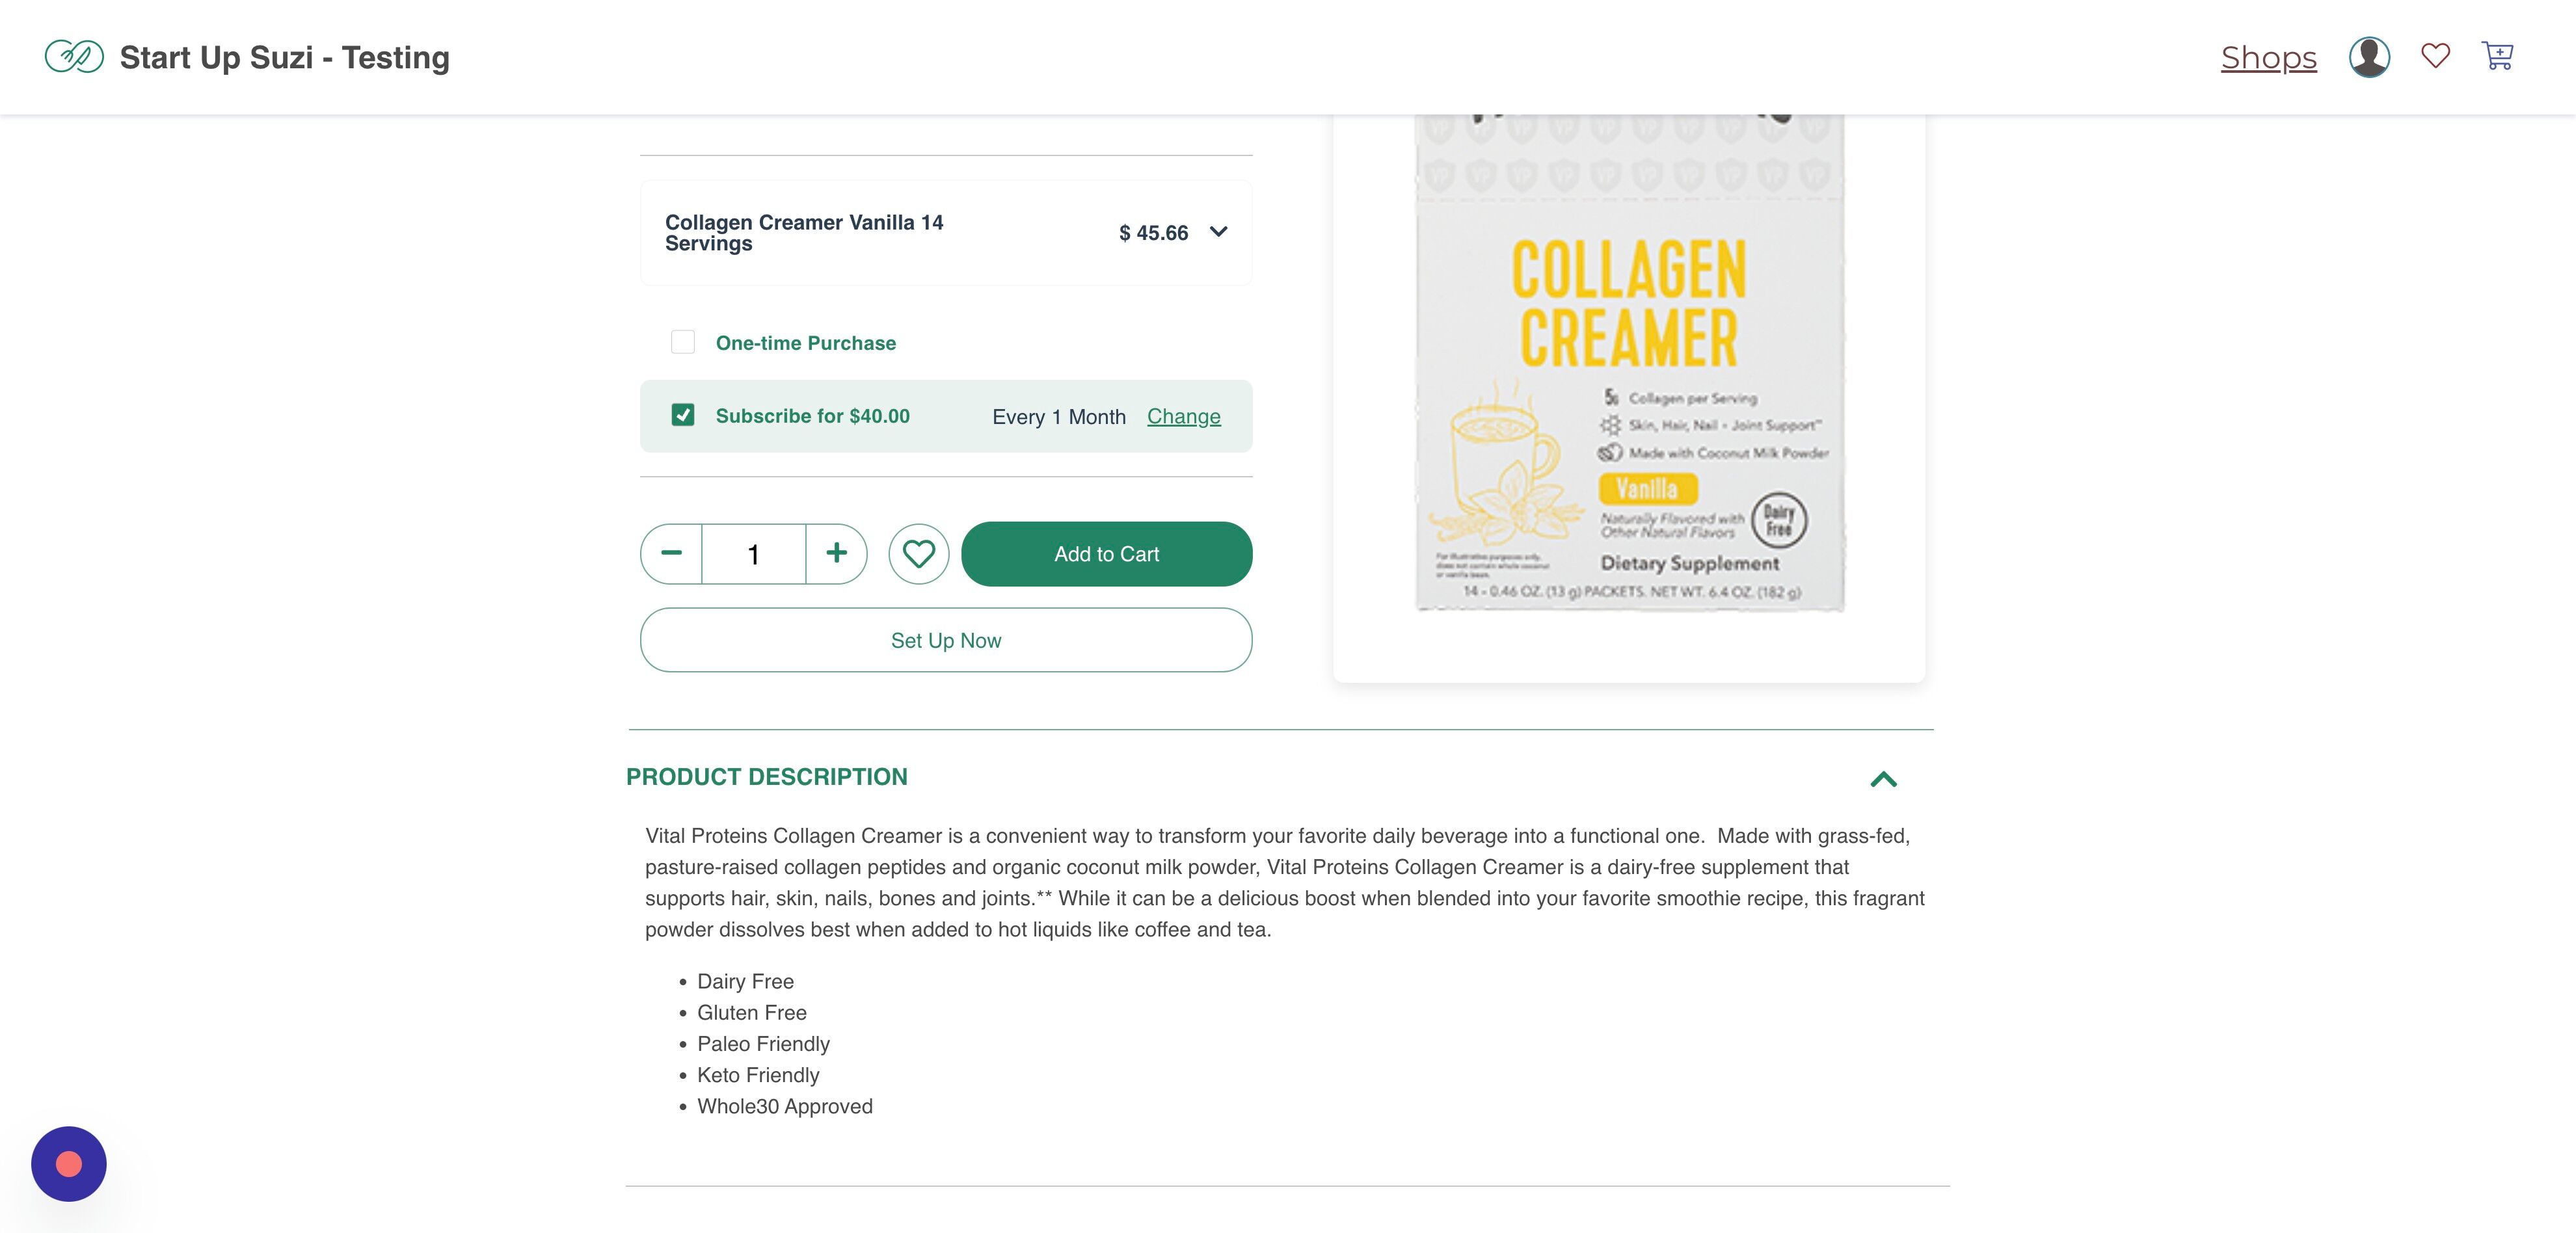
Task: Collapse the Product Description section chevron
Action: pyautogui.click(x=1883, y=779)
